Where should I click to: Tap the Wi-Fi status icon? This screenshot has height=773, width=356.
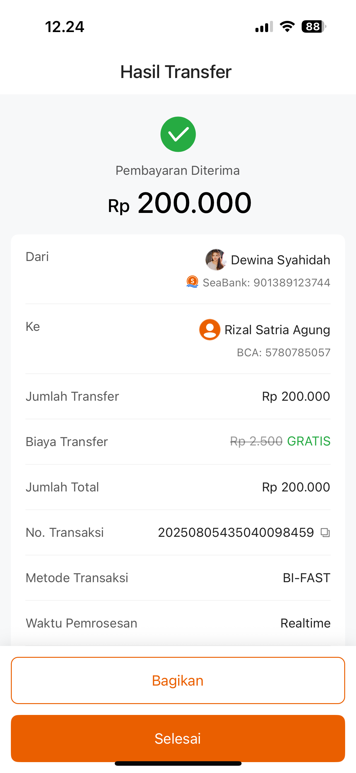pyautogui.click(x=287, y=27)
